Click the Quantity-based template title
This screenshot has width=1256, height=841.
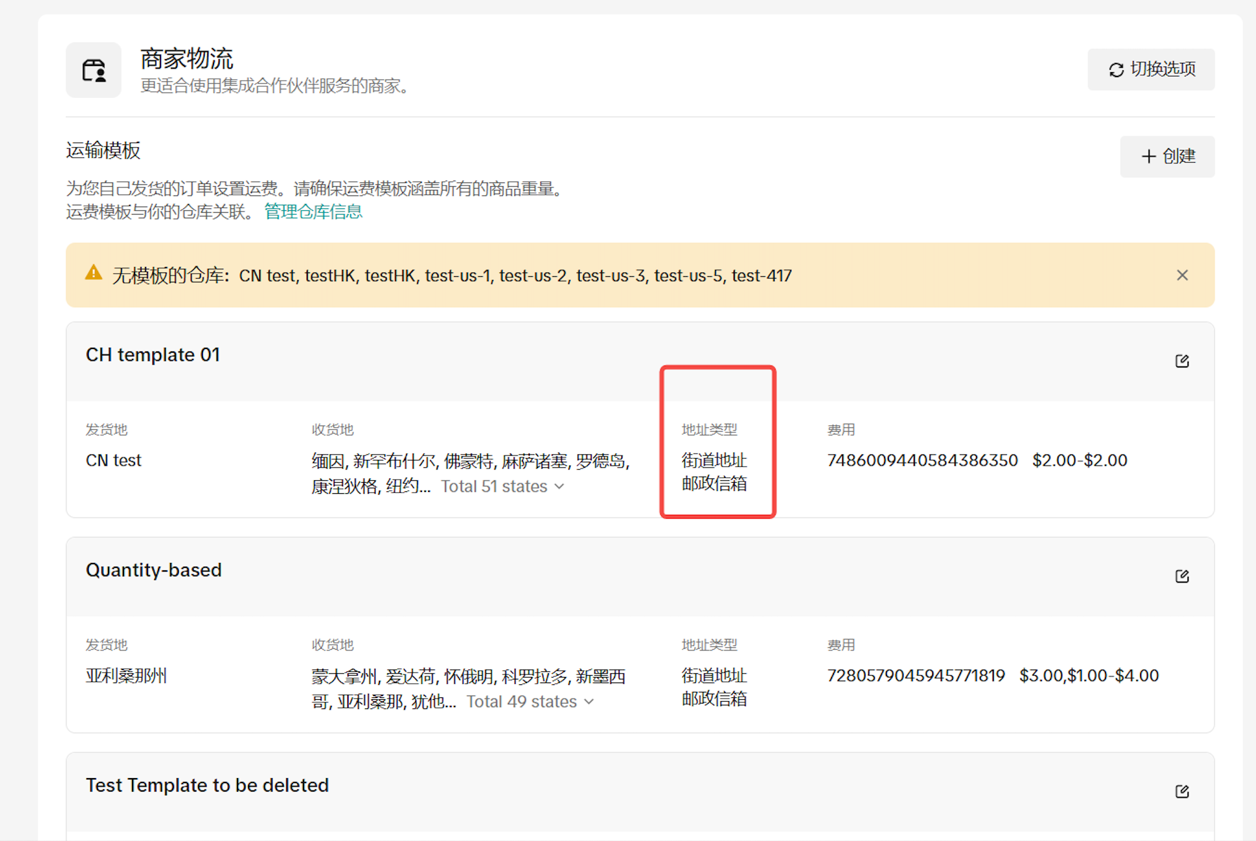[x=153, y=570]
